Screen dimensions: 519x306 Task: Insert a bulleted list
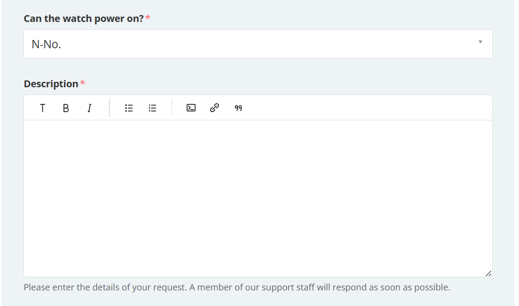129,108
